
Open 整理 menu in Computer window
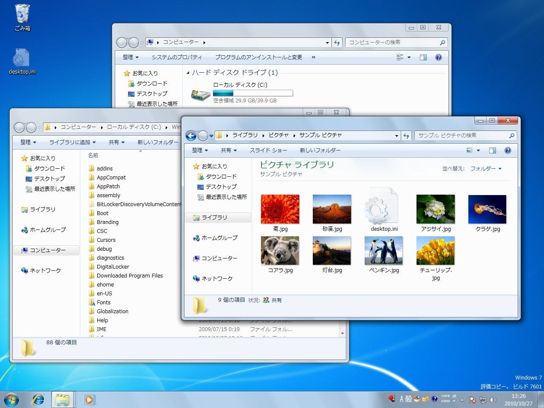point(130,57)
